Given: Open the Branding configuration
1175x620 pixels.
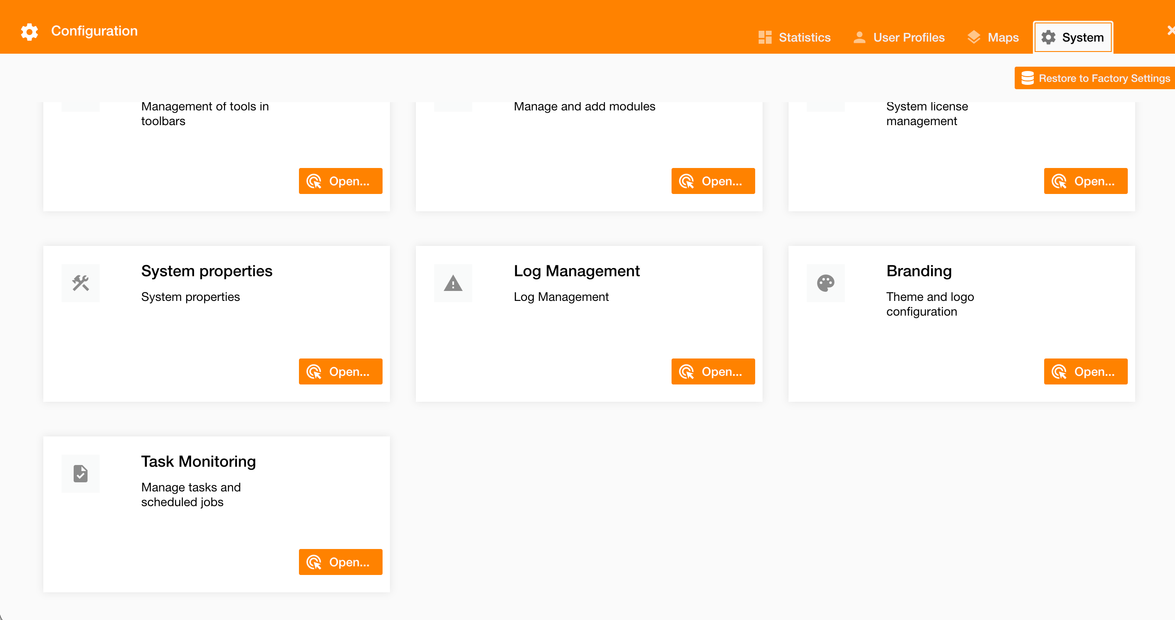Looking at the screenshot, I should tap(1086, 371).
